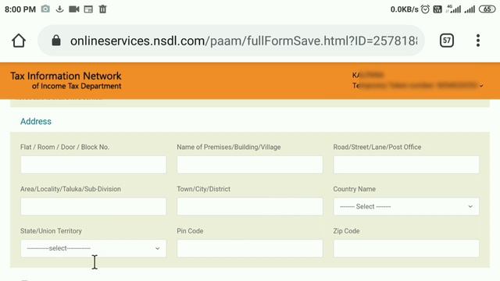Tap the padlock site security icon
This screenshot has width=500, height=281.
pos(56,41)
